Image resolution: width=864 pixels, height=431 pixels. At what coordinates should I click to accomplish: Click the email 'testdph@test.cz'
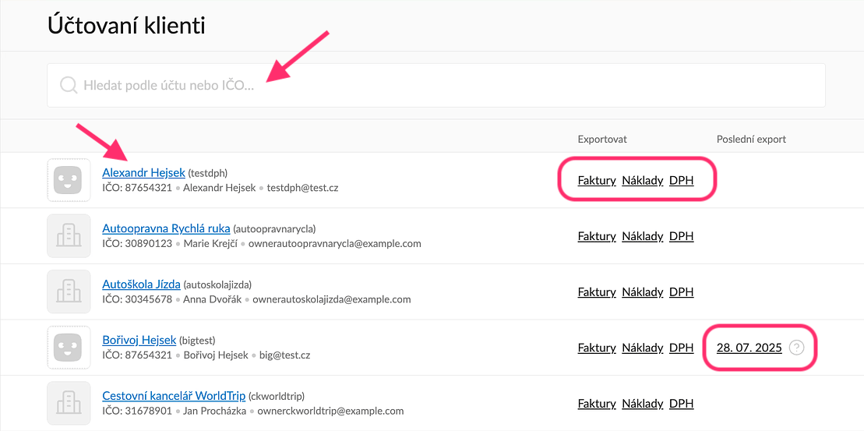pos(302,187)
